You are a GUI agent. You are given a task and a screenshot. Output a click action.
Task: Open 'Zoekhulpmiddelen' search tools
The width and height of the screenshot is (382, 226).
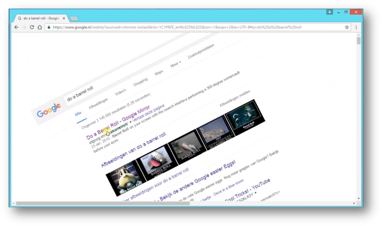[201, 51]
